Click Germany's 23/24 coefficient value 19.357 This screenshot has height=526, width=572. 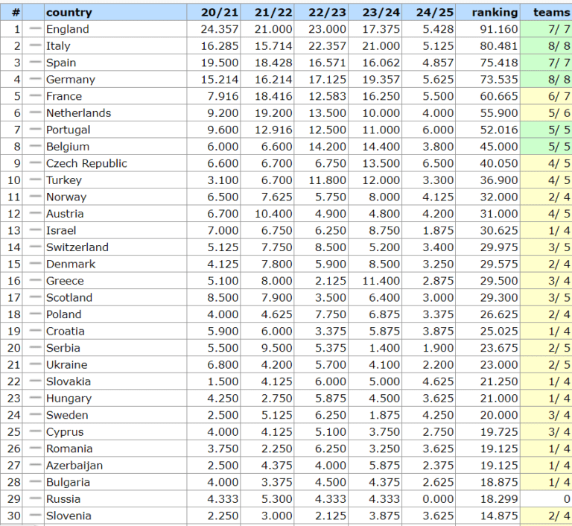pos(381,80)
